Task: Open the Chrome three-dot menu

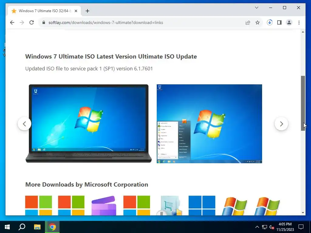Action: coord(299,22)
